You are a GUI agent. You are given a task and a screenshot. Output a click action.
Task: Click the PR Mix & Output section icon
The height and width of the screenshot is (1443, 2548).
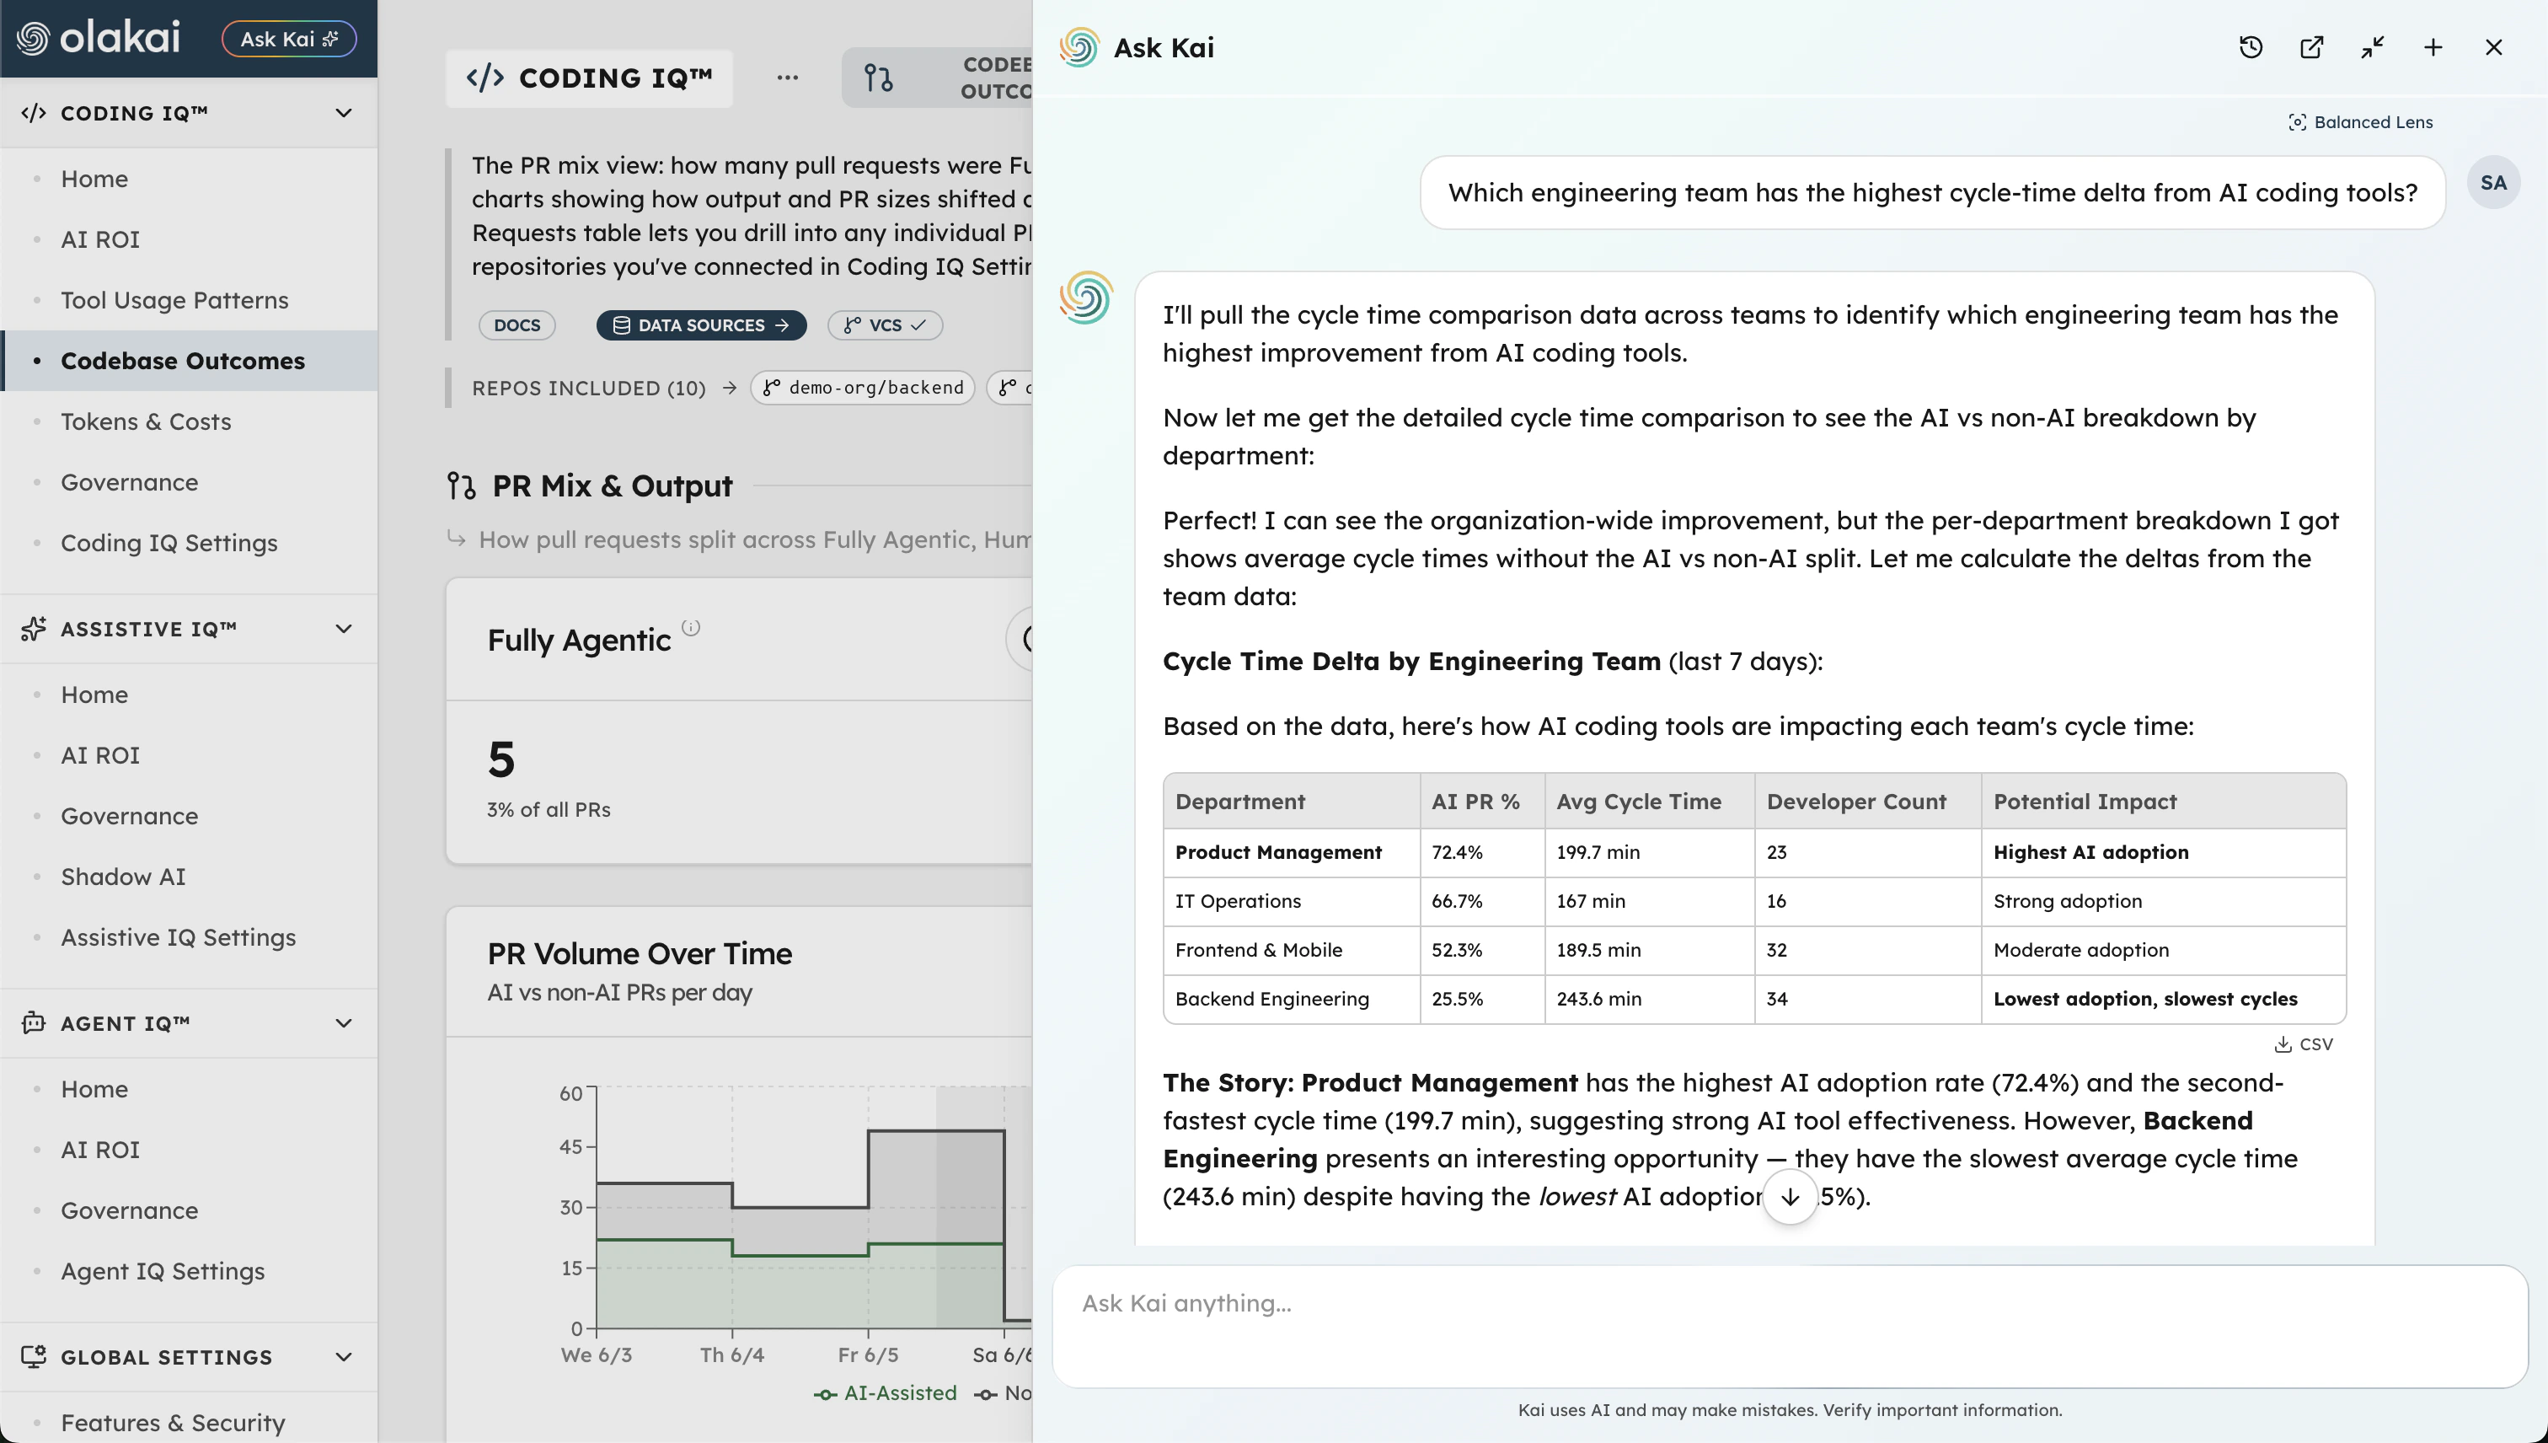point(461,485)
